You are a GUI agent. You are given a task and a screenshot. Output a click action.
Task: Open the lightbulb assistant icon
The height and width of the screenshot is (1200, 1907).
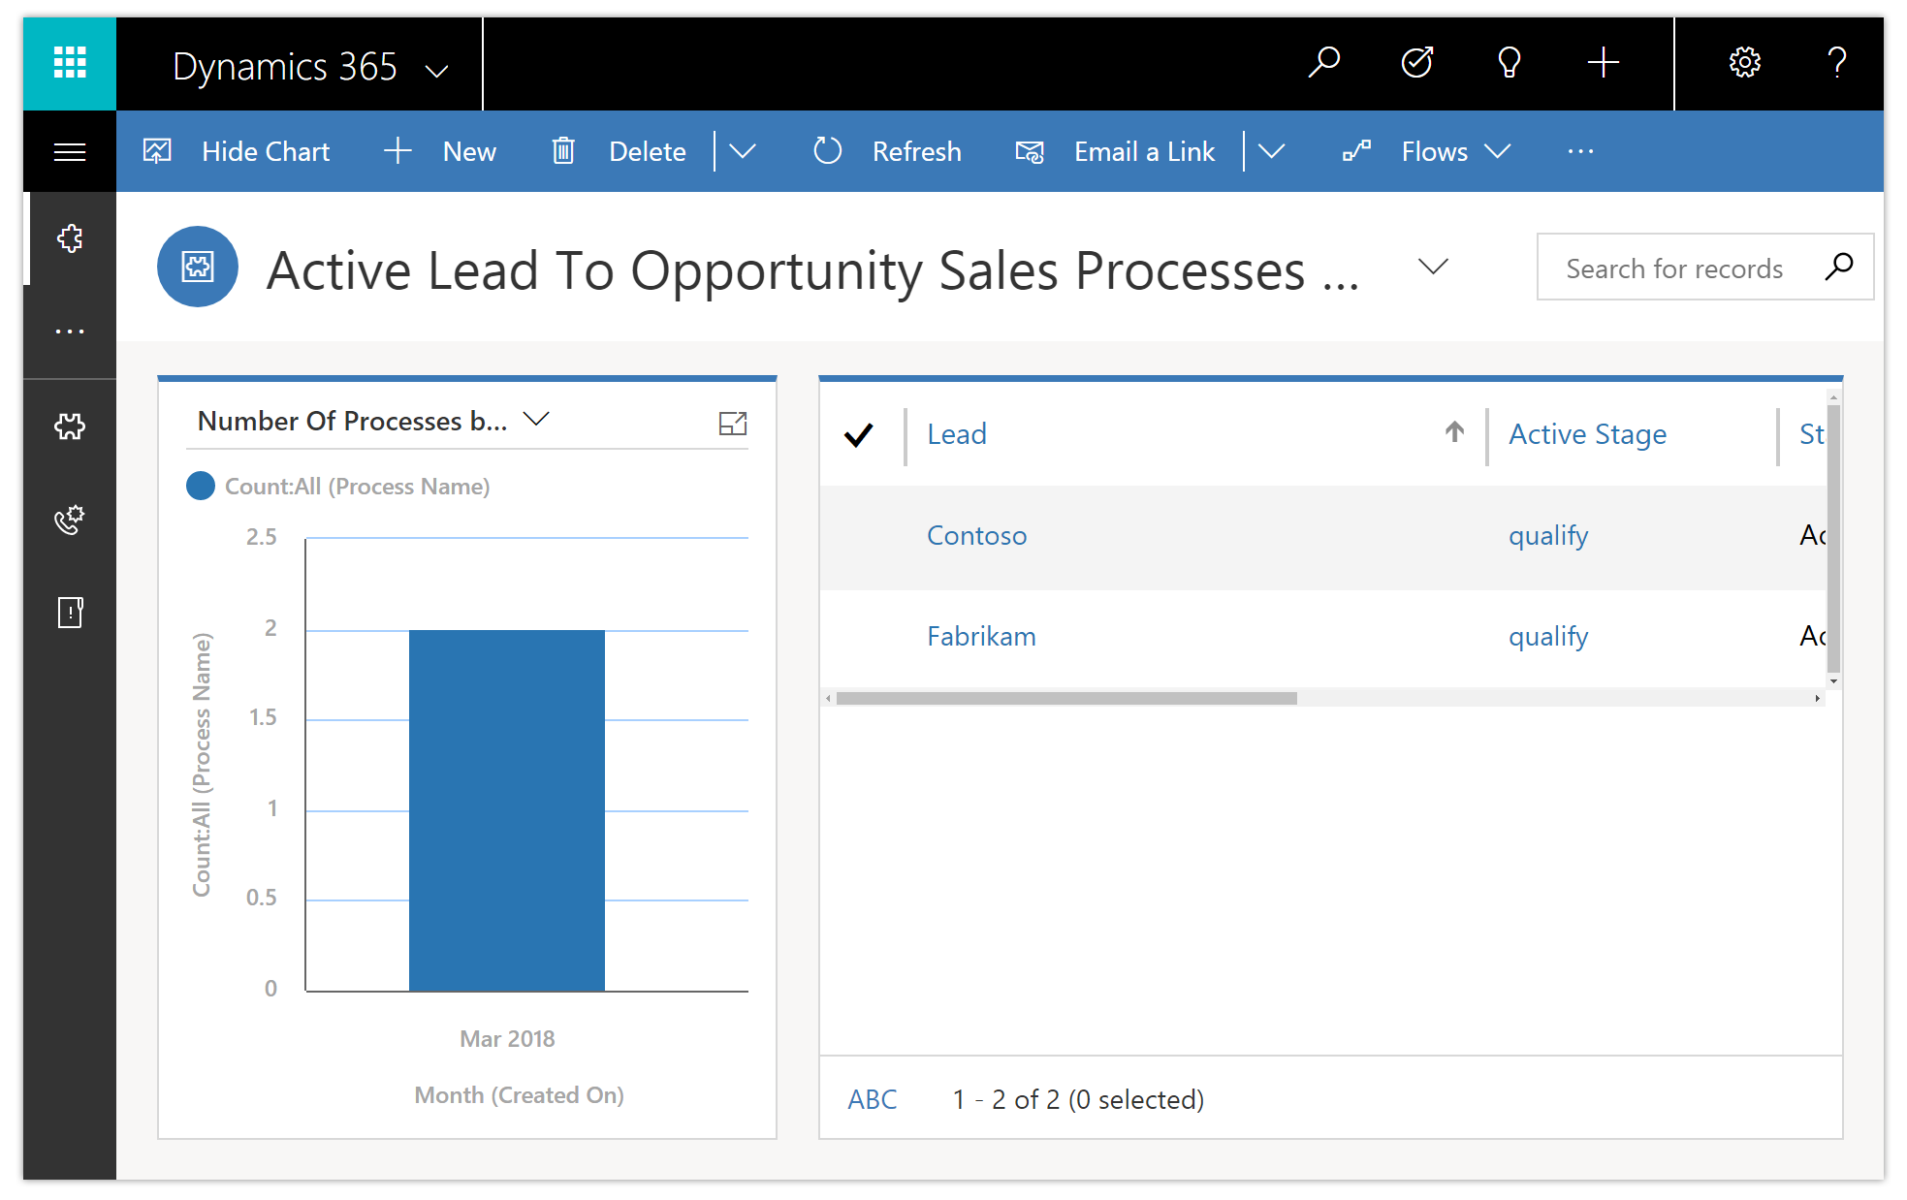(1510, 63)
